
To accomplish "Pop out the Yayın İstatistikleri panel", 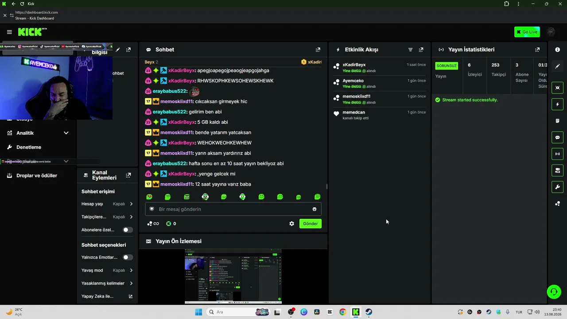I will pos(537,50).
